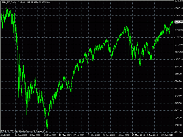
Task: Click the date label 22 Oct 2010
Action: point(167,135)
